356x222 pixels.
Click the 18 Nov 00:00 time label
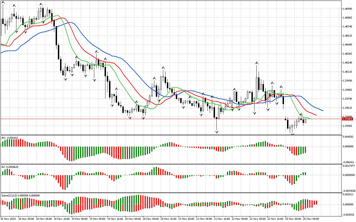(x=26, y=219)
